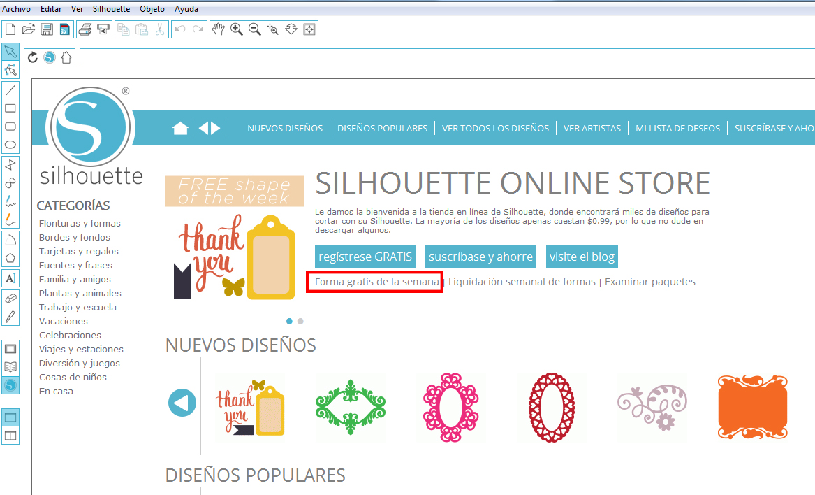Select the Regular Polygon pentagon tool
The width and height of the screenshot is (815, 495).
[x=10, y=258]
